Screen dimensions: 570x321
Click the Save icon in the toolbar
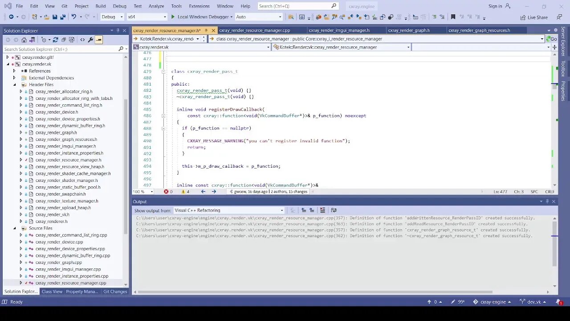(55, 17)
